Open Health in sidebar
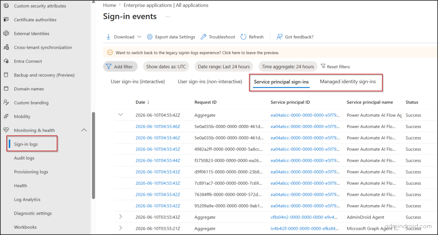This screenshot has height=235, width=438. point(21,186)
